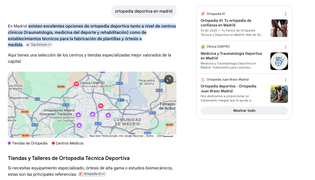Click the Ortopedia 41 site favicon
Viewport: 315px width, 180px height.
coord(203,14)
